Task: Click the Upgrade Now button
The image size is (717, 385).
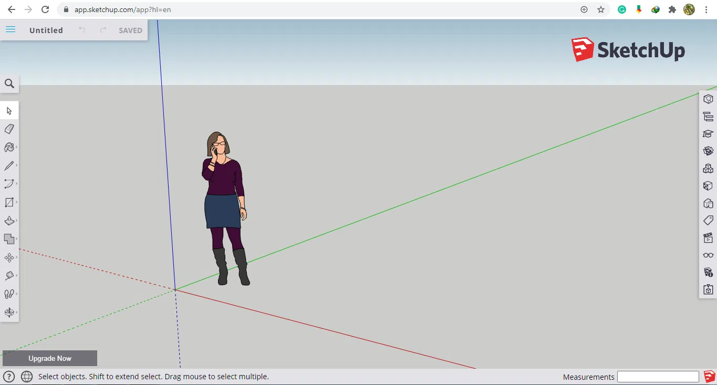Action: (49, 358)
